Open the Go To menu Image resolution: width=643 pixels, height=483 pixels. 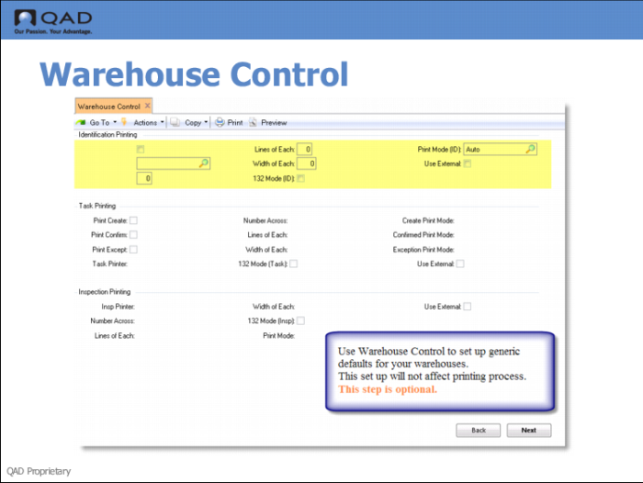(99, 123)
